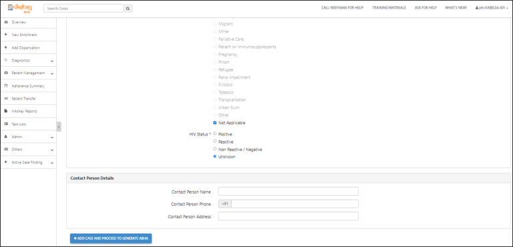Open the phi-KABEL04-001 user dropdown

point(491,8)
